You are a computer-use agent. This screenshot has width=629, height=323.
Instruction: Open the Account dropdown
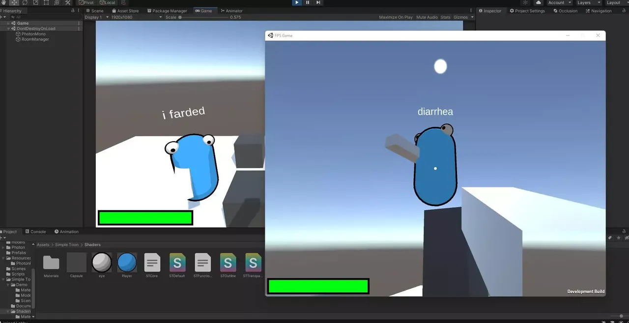[x=559, y=2]
